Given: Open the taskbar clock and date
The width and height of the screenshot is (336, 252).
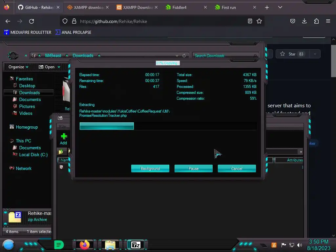Looking at the screenshot, I should pos(319,245).
